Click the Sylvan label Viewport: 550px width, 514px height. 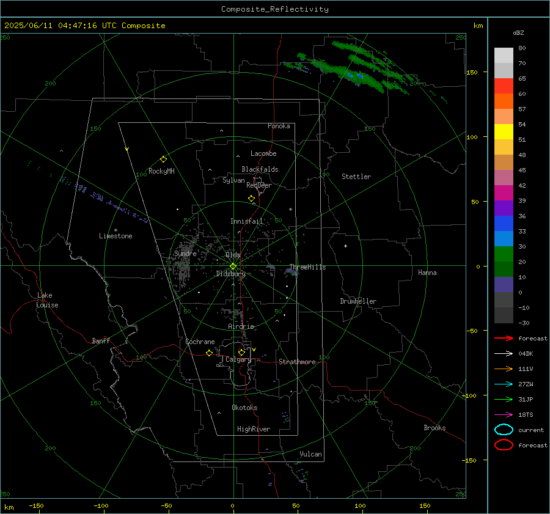click(233, 180)
